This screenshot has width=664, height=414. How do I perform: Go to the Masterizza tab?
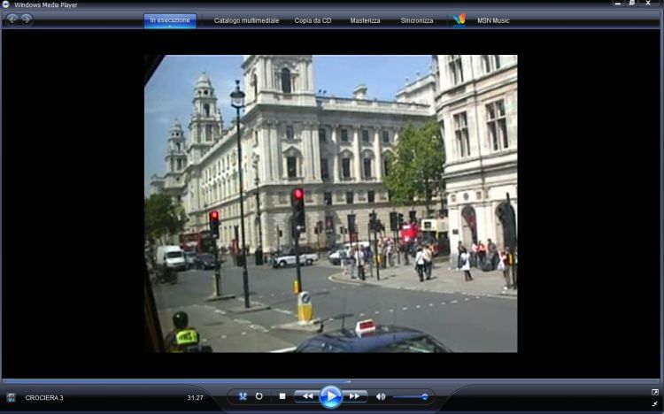[365, 20]
